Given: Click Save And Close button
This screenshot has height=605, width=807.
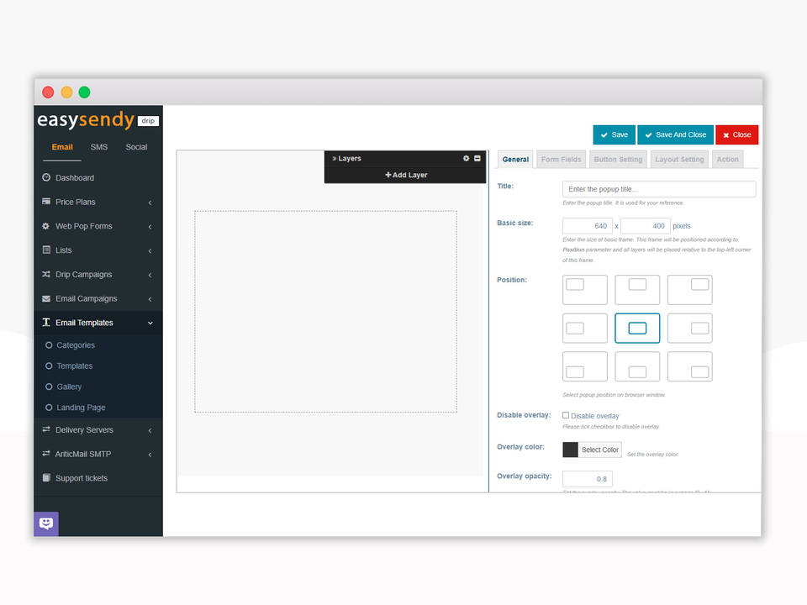Looking at the screenshot, I should (x=675, y=134).
